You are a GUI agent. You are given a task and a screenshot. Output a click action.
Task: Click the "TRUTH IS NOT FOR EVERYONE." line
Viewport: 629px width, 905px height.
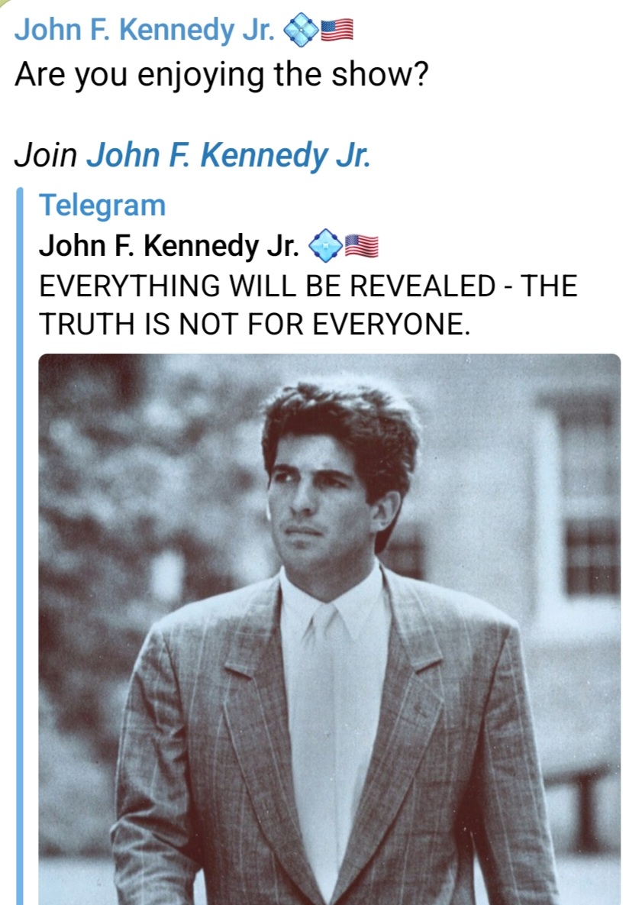click(252, 324)
